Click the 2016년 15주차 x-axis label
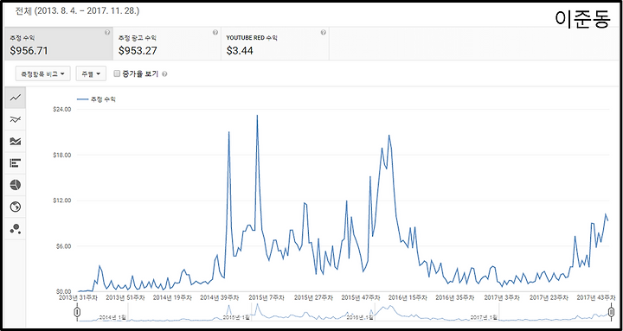The image size is (623, 331). (408, 297)
